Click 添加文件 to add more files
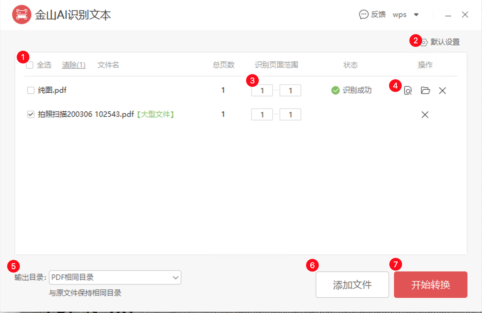Viewport: 482px width, 313px height. point(352,284)
